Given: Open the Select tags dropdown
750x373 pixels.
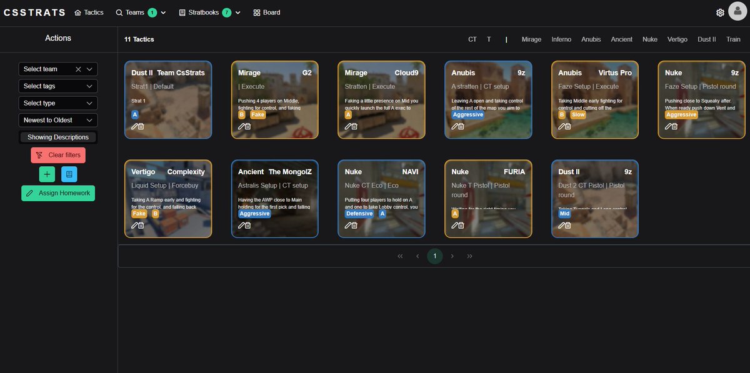Looking at the screenshot, I should pos(58,86).
